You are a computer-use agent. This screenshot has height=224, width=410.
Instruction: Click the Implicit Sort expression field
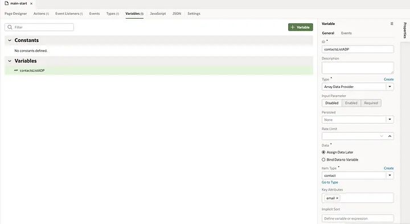(358, 218)
